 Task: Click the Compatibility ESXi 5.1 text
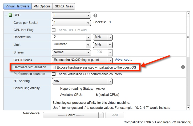click(x=158, y=122)
